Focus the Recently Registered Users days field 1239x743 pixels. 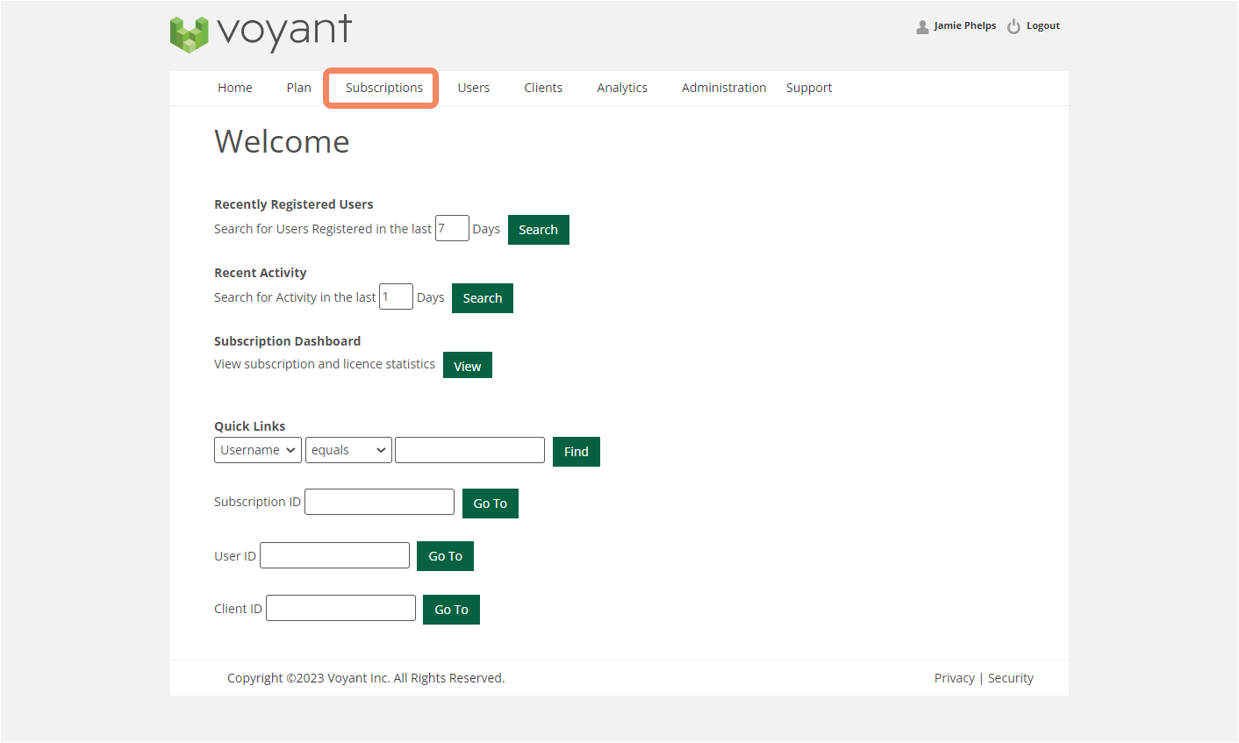452,228
